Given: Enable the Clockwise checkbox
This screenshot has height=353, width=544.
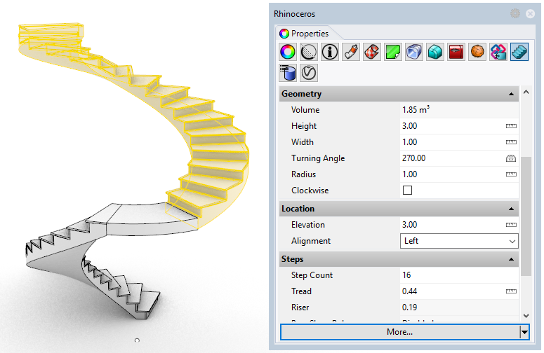Looking at the screenshot, I should [407, 191].
